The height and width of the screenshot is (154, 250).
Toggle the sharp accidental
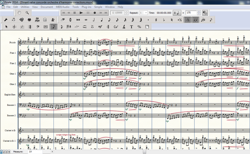coord(156,20)
